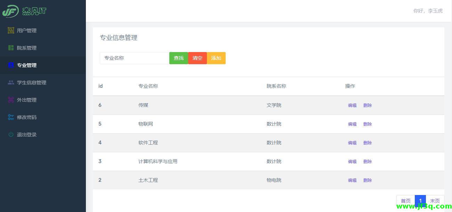Click the 退出登录 power icon

pyautogui.click(x=11, y=135)
